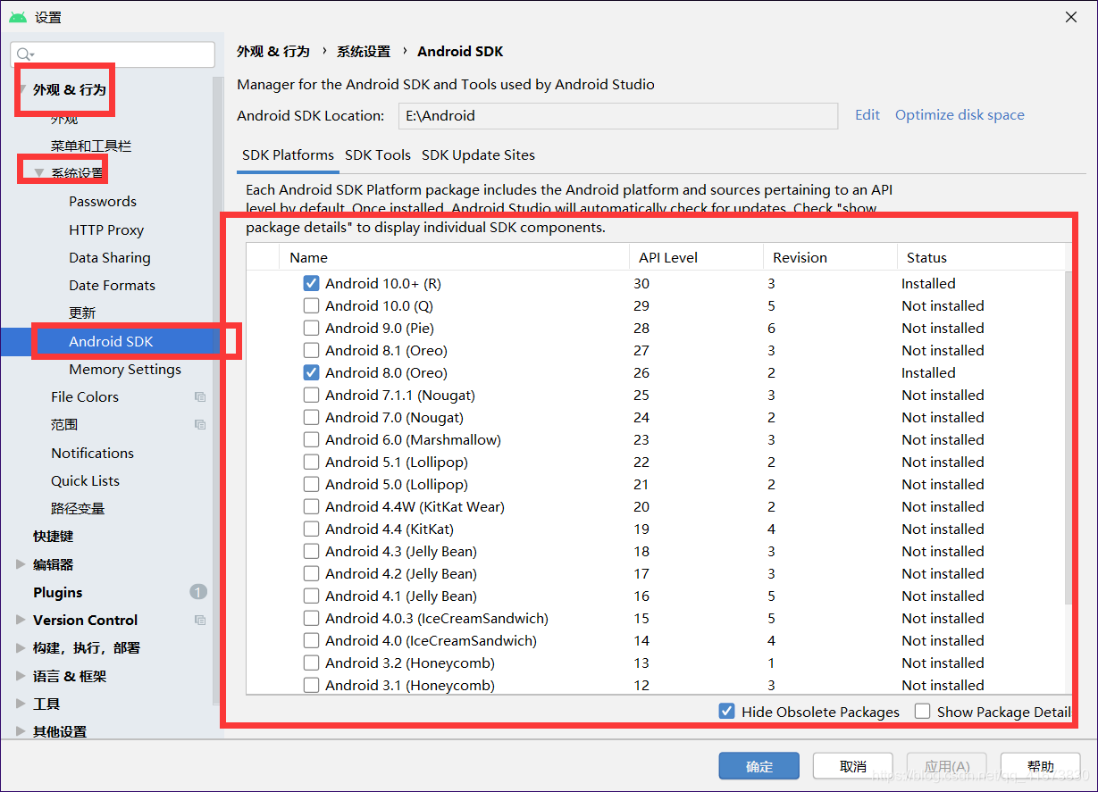This screenshot has height=792, width=1098.
Task: Sort by the API Level column header
Action: click(x=696, y=257)
